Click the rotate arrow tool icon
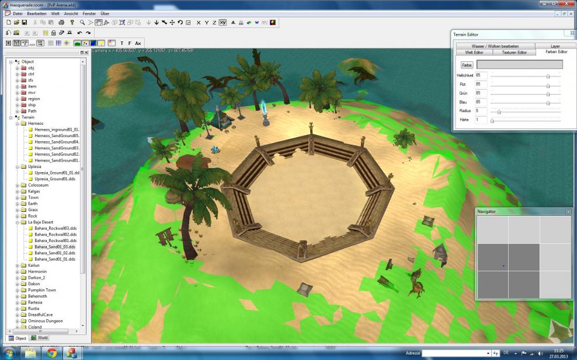The width and height of the screenshot is (577, 360). [180, 22]
